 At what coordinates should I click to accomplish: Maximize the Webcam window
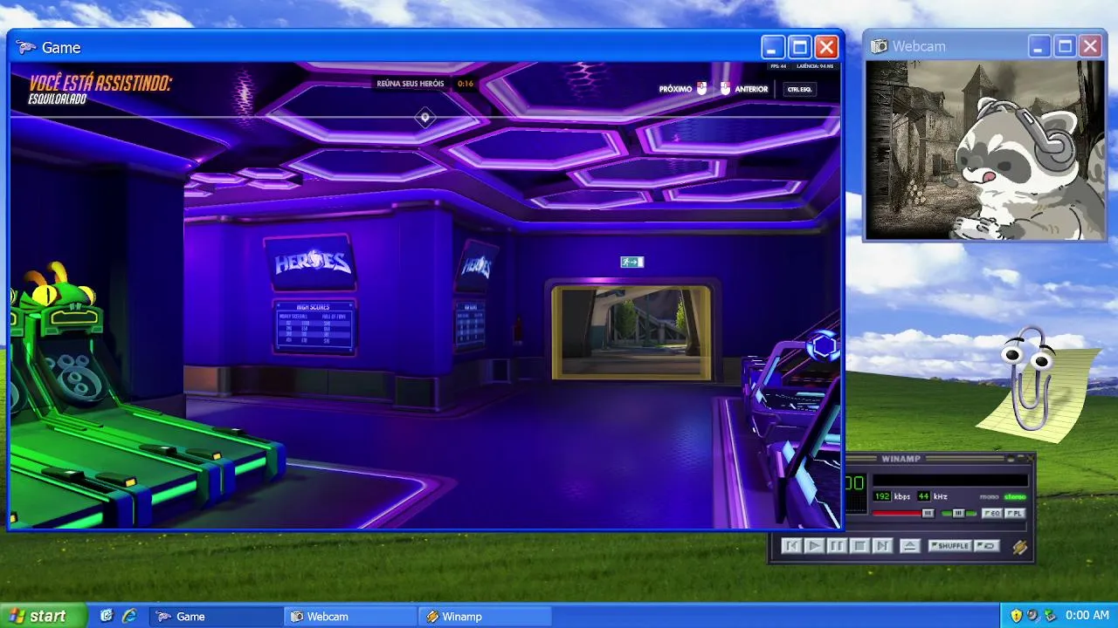click(1065, 46)
